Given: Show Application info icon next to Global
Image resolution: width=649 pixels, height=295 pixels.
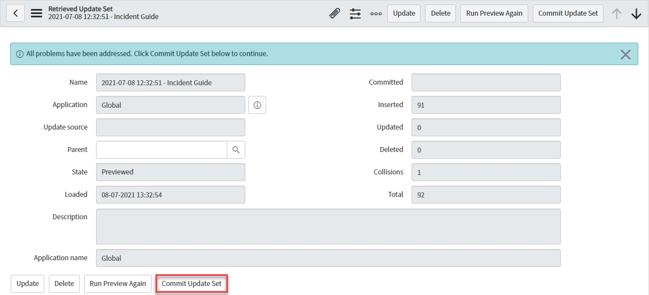Looking at the screenshot, I should point(257,105).
